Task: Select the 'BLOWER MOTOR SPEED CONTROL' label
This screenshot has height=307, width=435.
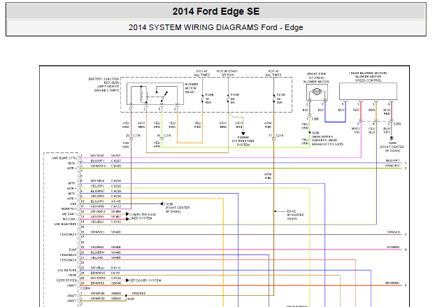Action: [x=368, y=78]
